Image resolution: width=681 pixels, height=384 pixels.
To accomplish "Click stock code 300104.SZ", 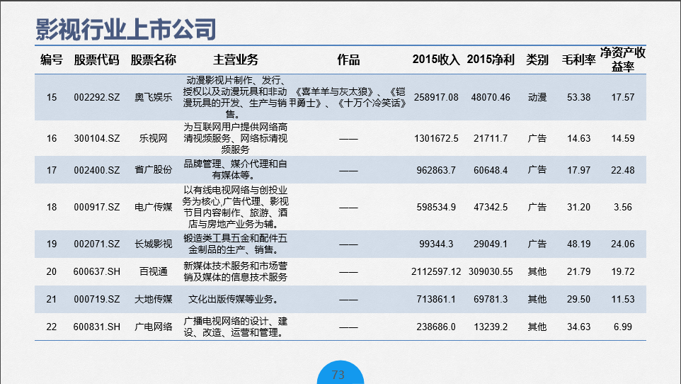I will click(96, 138).
